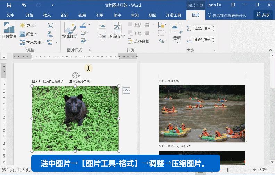The image size is (275, 175).
Task: Switch to the 开始 ribbon tab
Action: pyautogui.click(x=30, y=15)
